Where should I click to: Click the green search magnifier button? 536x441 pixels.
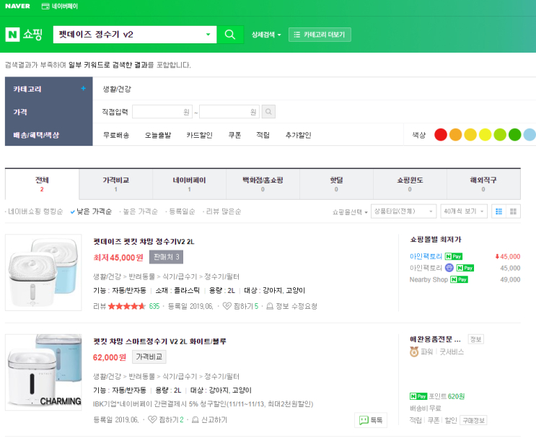pyautogui.click(x=230, y=35)
